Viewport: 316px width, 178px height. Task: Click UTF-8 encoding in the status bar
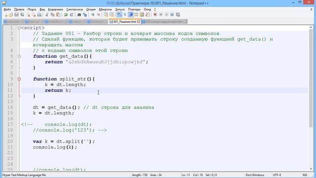(x=276, y=175)
